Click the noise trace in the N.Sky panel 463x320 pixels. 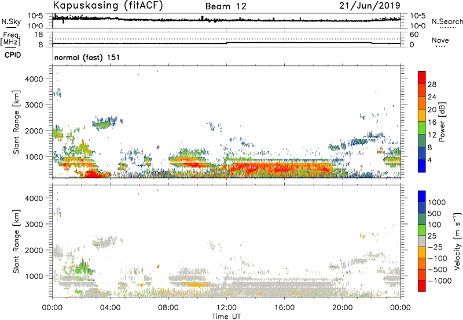(x=226, y=20)
